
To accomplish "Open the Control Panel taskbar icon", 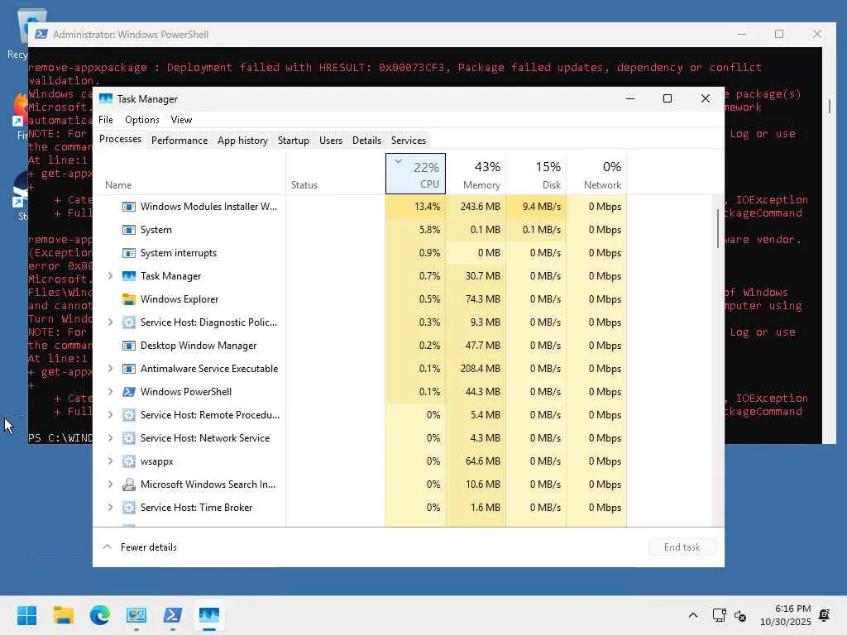I will (x=136, y=615).
